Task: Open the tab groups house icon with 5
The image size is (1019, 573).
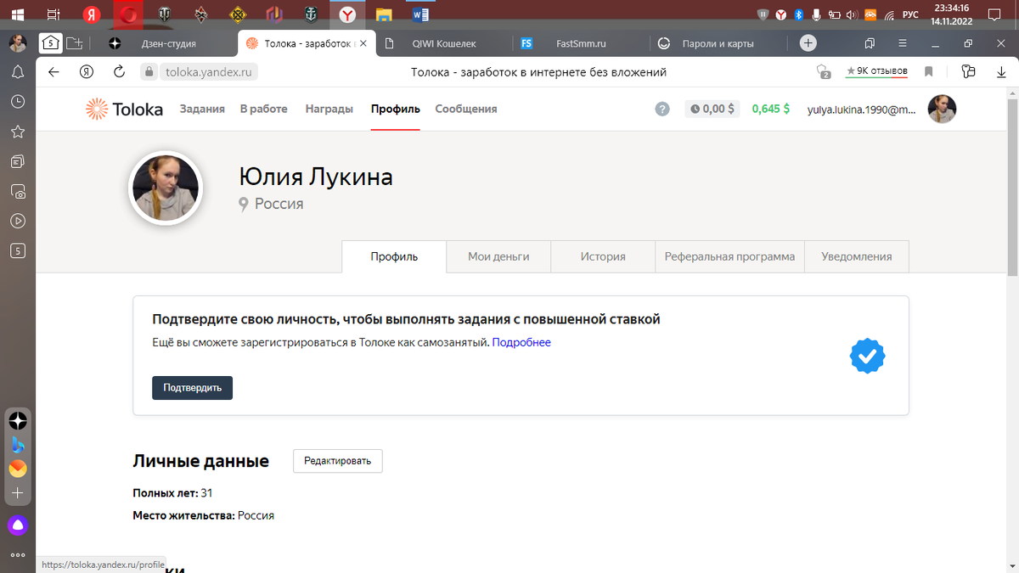Action: coord(50,42)
